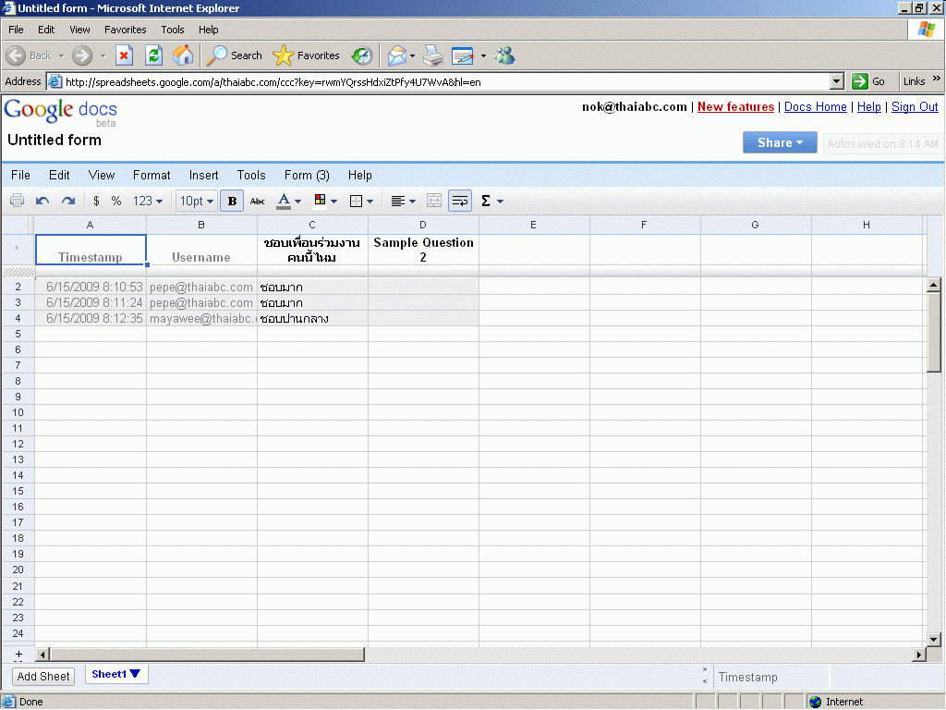Open the New features link
The width and height of the screenshot is (946, 710).
735,107
